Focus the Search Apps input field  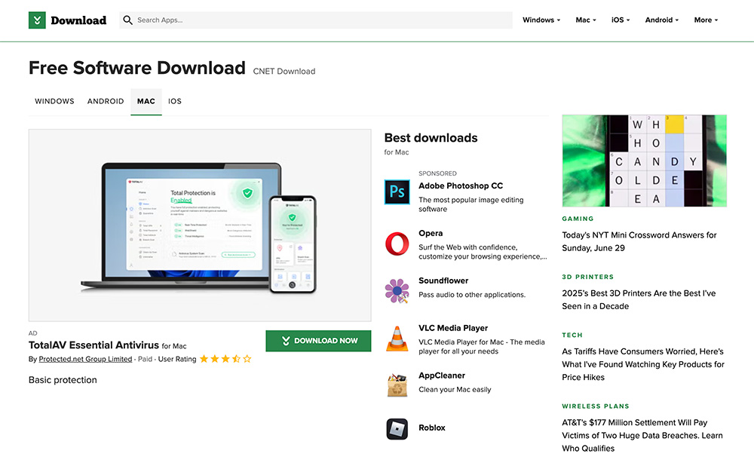tap(316, 20)
